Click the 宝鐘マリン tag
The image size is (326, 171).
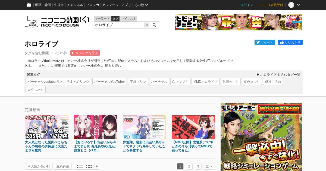click(138, 81)
